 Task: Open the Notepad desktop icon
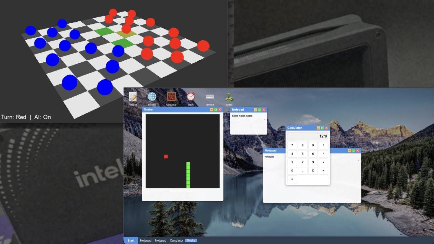click(x=133, y=97)
